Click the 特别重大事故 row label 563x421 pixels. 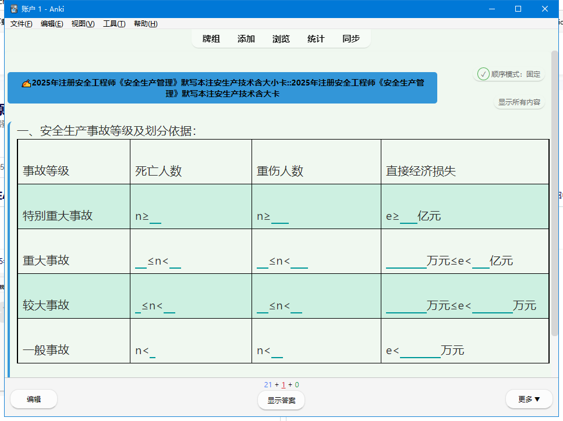[58, 216]
